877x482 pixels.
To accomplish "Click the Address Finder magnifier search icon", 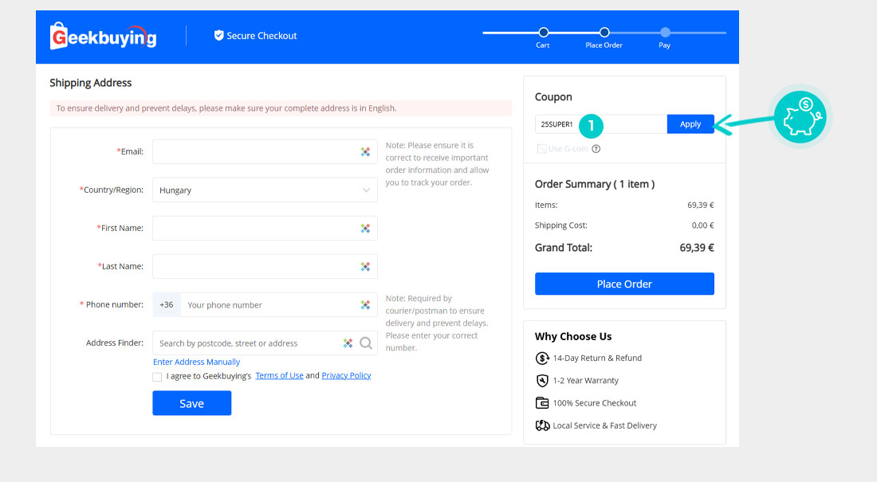I will coord(366,343).
